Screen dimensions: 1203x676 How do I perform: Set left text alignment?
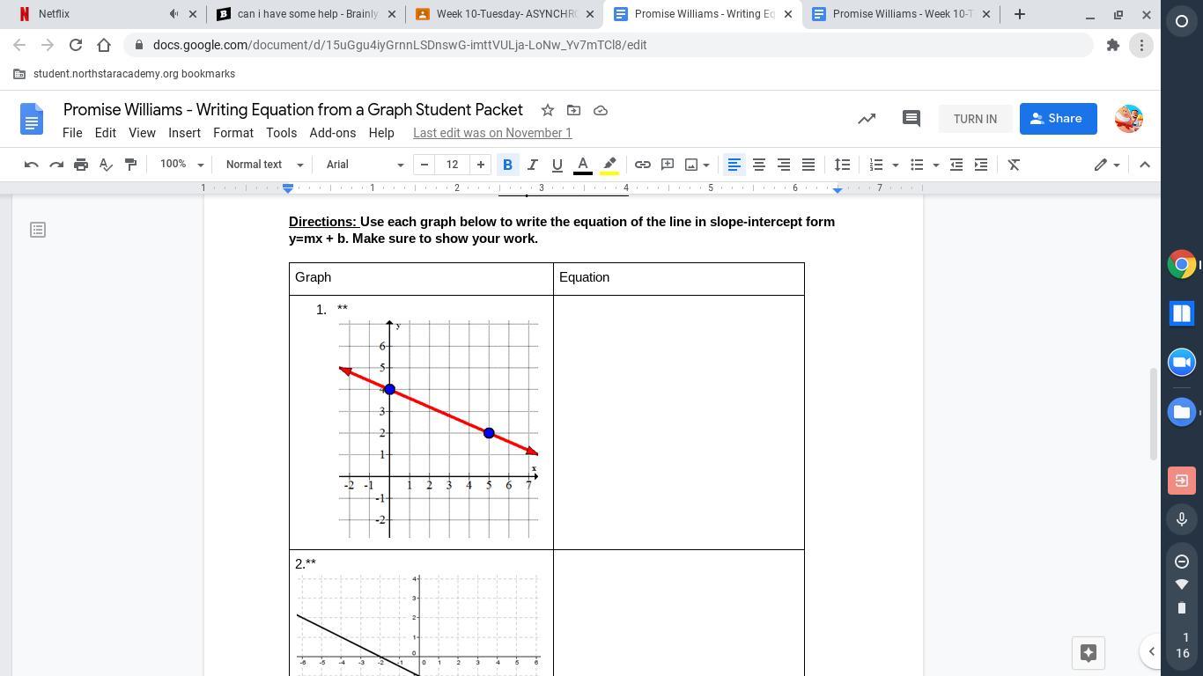pyautogui.click(x=734, y=165)
